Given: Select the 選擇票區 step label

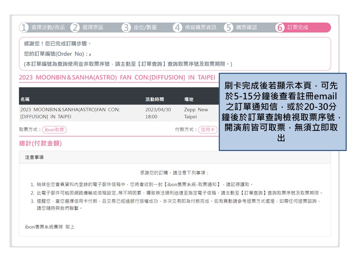Looking at the screenshot, I should pos(93,28).
